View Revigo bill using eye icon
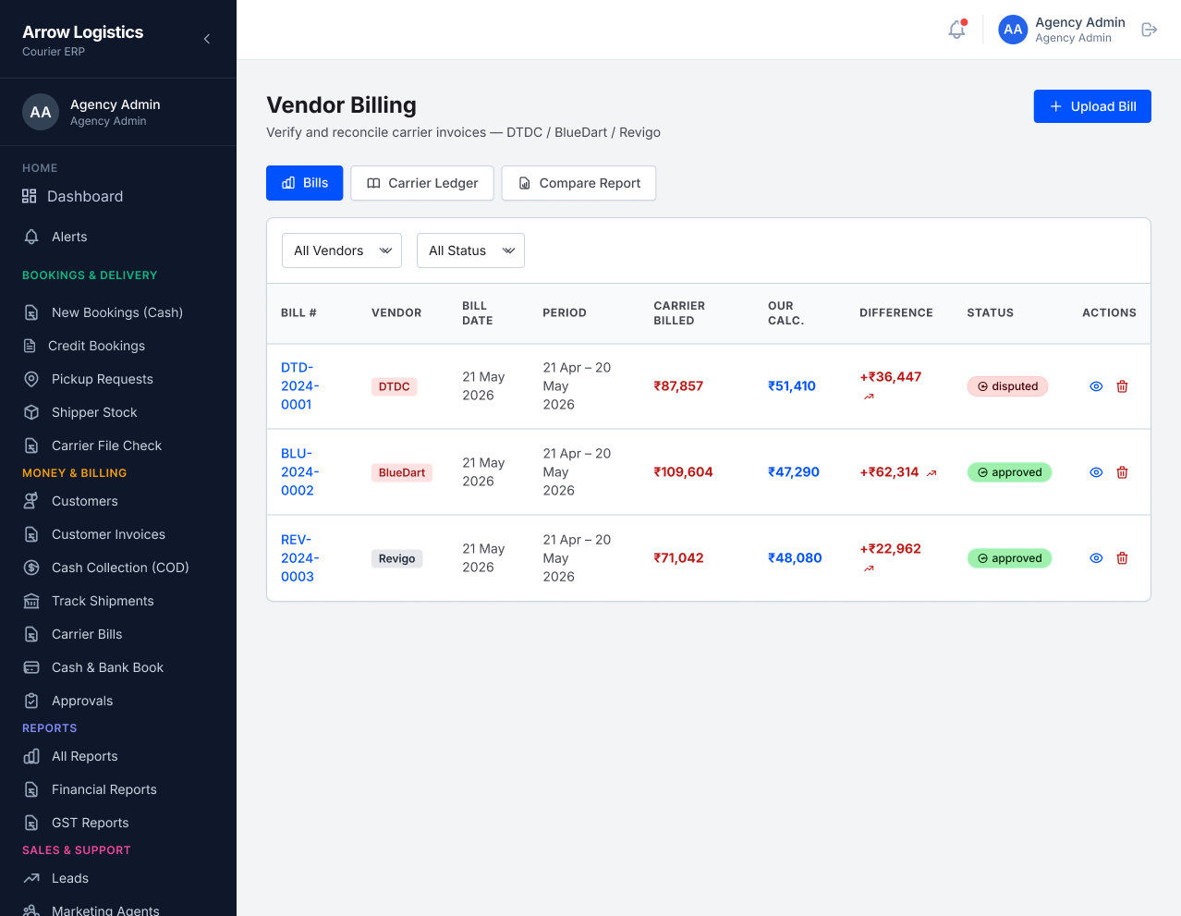This screenshot has width=1181, height=916. (x=1096, y=558)
